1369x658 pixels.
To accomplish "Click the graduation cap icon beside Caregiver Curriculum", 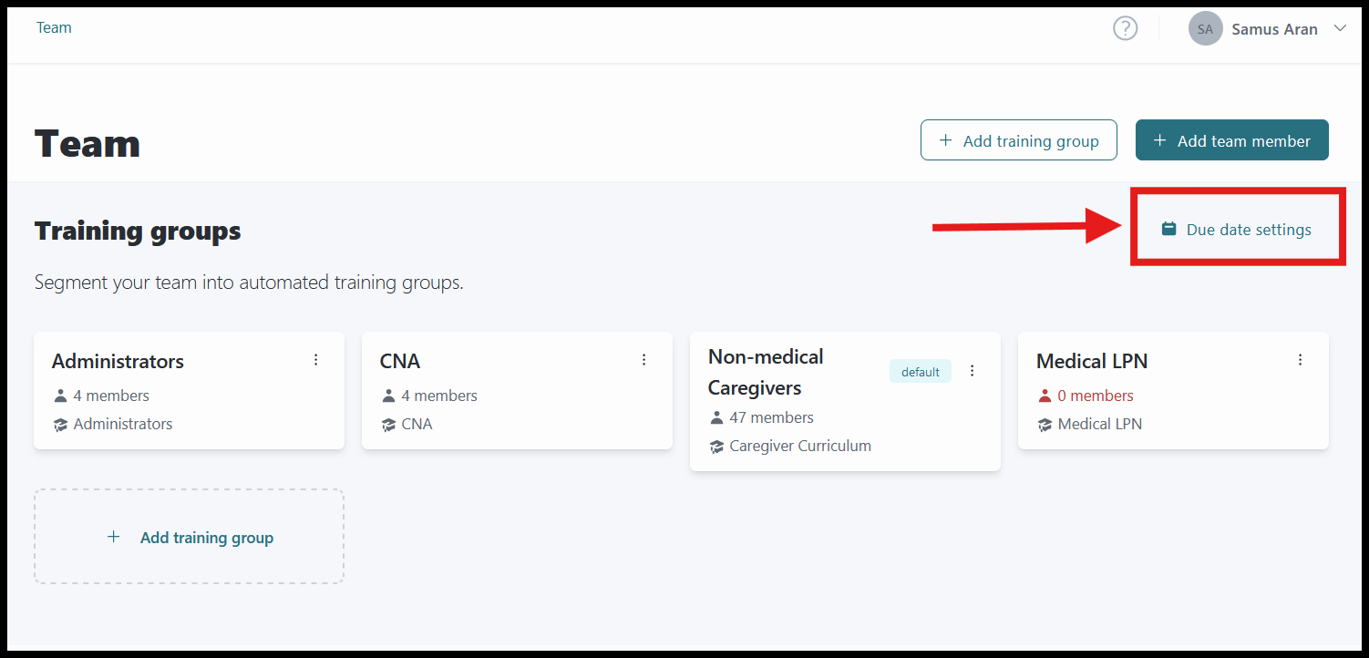I will (x=716, y=447).
